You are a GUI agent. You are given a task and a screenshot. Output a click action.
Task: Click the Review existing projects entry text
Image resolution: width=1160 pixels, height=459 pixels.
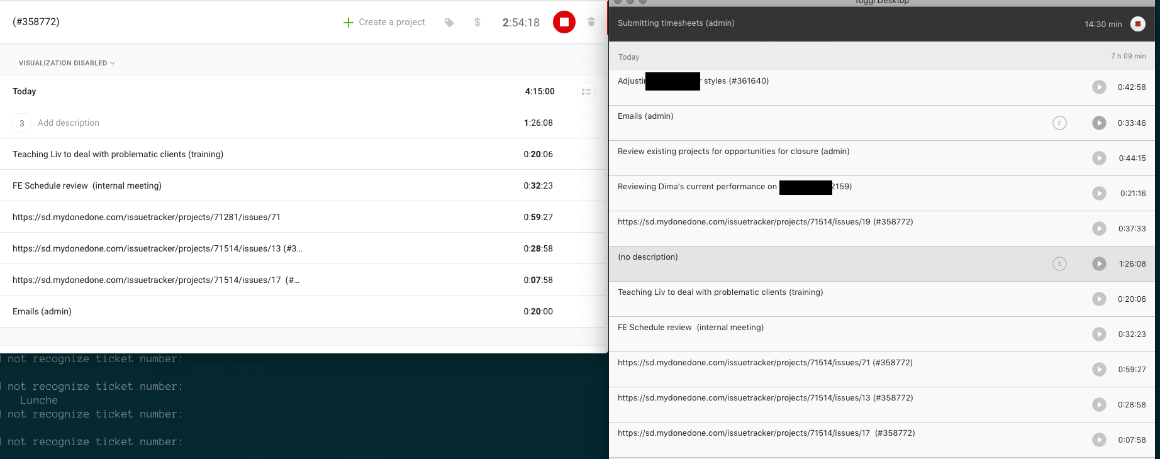pos(733,152)
